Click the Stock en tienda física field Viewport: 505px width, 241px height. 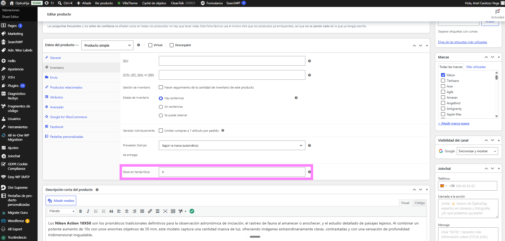point(232,172)
